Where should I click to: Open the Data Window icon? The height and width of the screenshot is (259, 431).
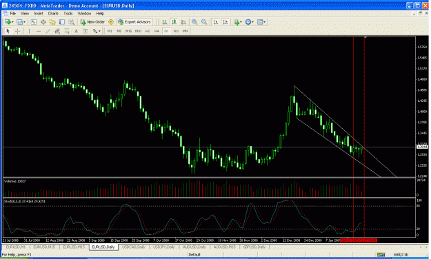pyautogui.click(x=43, y=22)
